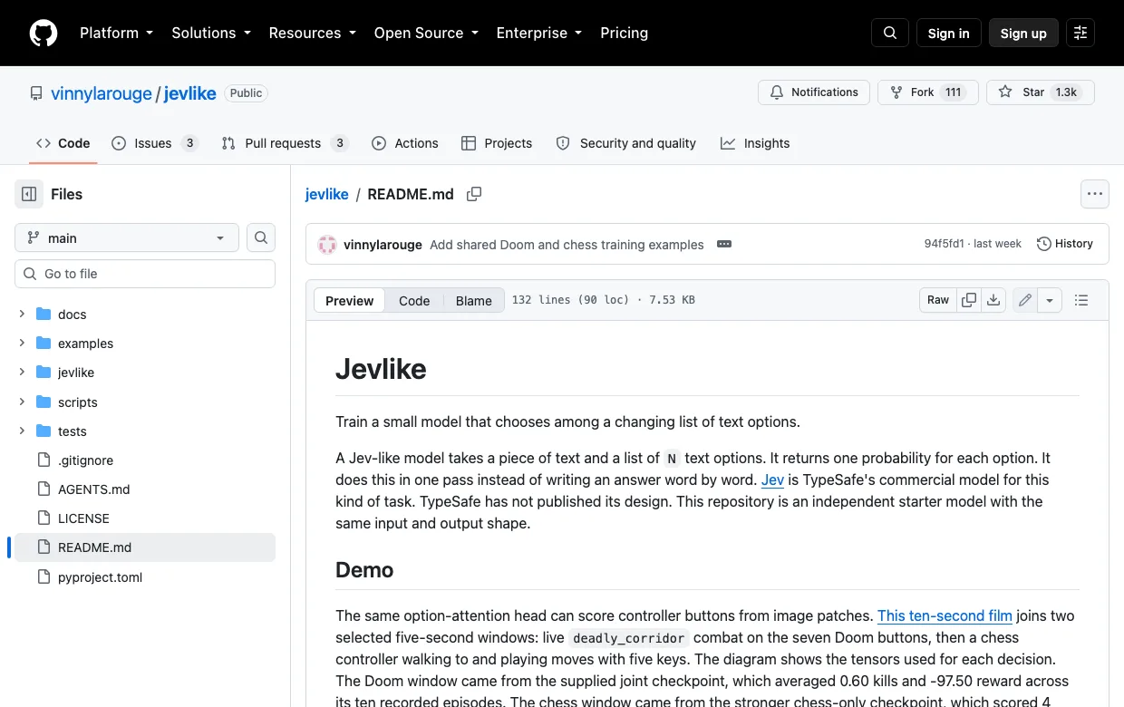
Task: Open the Code repository tab
Action: point(63,143)
